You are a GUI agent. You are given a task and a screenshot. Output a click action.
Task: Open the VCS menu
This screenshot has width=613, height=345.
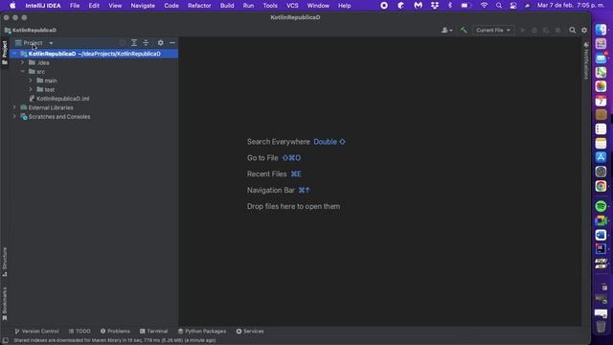[292, 6]
